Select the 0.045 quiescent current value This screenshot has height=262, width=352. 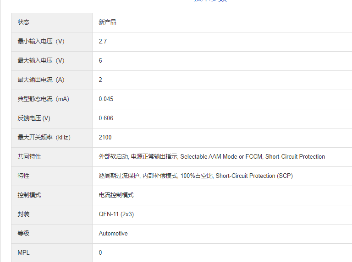point(106,99)
